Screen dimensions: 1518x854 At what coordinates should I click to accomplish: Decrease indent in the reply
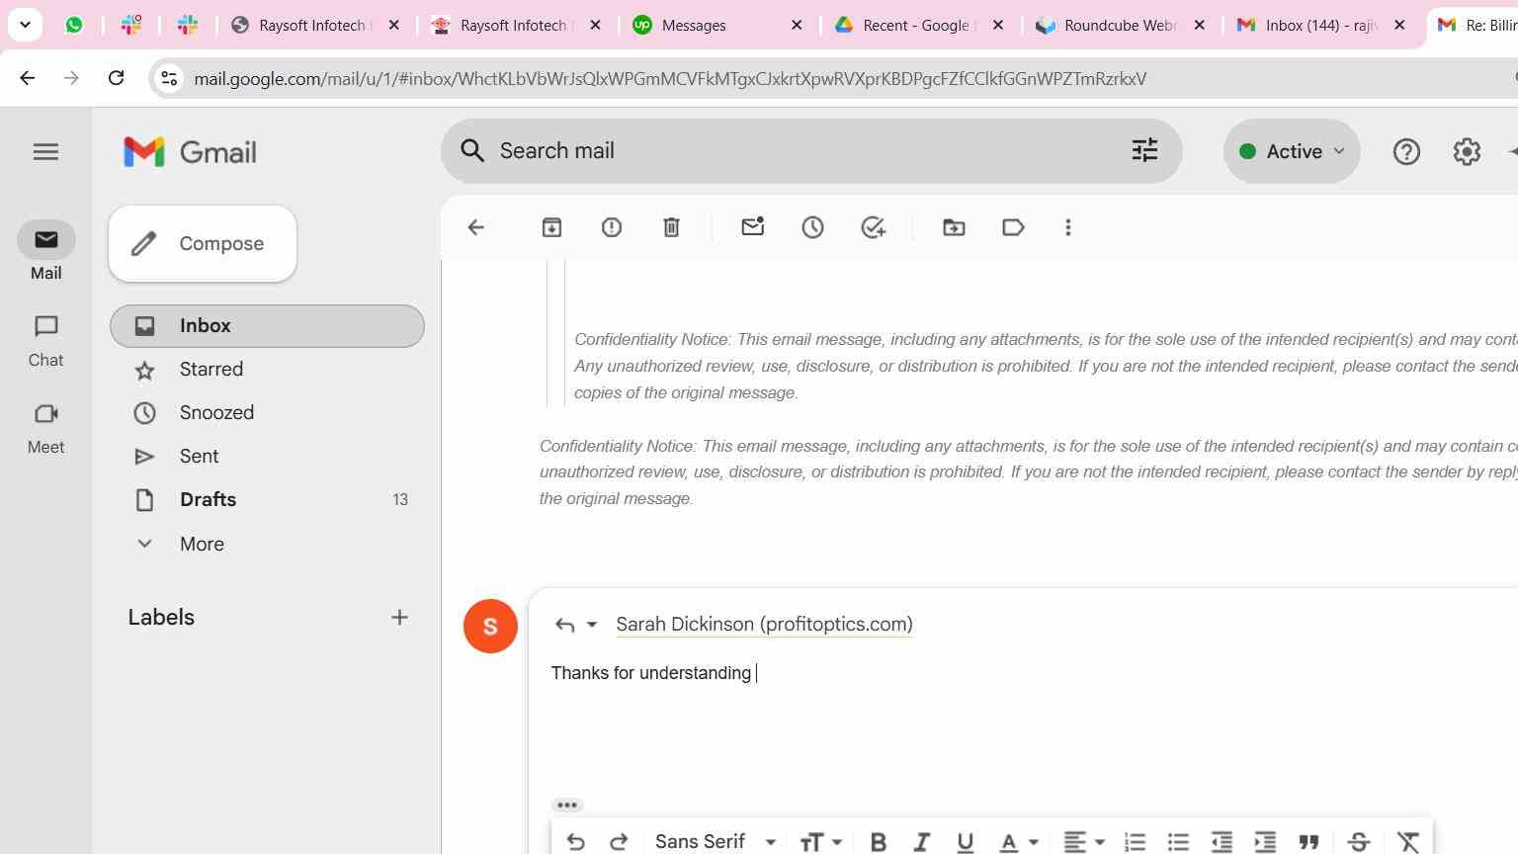1222,841
